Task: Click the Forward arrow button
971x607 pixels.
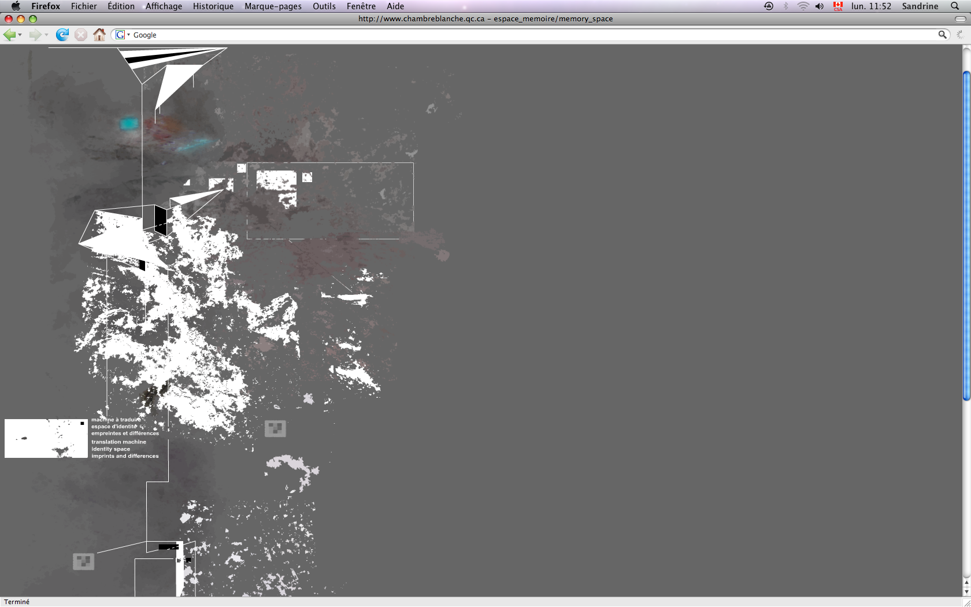Action: point(35,35)
